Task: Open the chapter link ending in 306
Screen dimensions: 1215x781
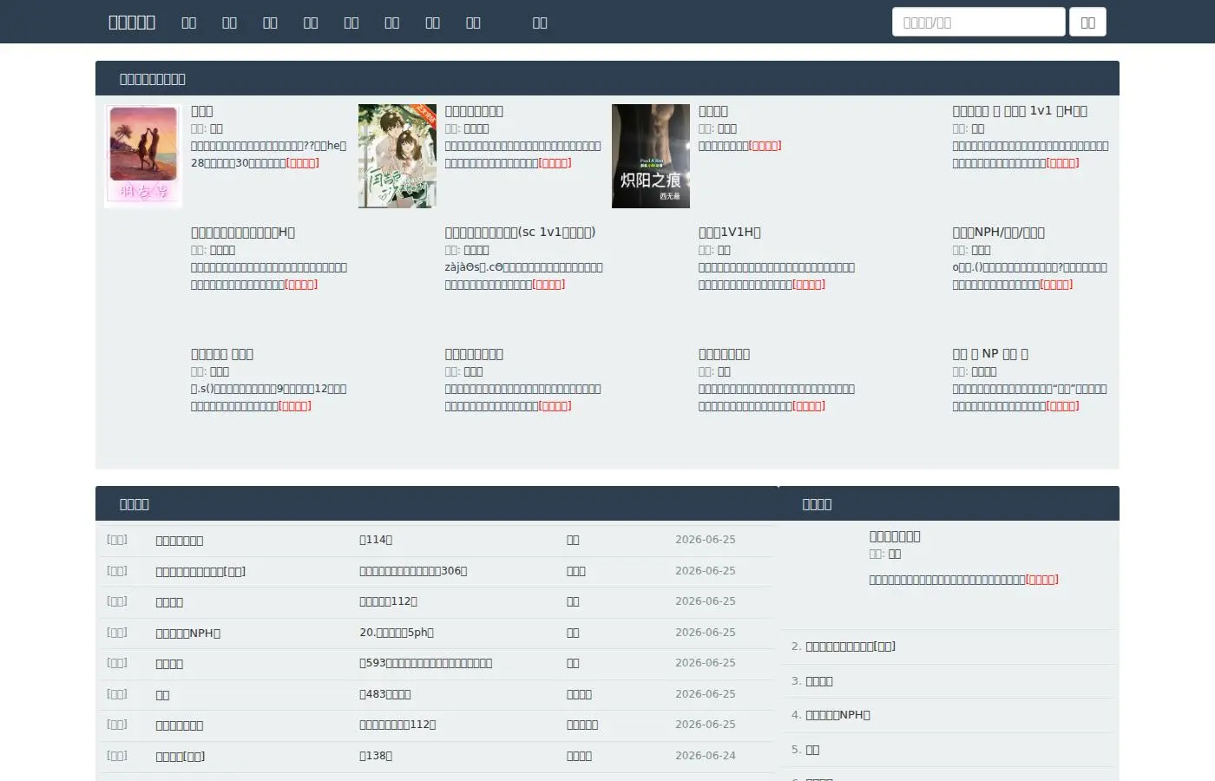Action: tap(413, 571)
